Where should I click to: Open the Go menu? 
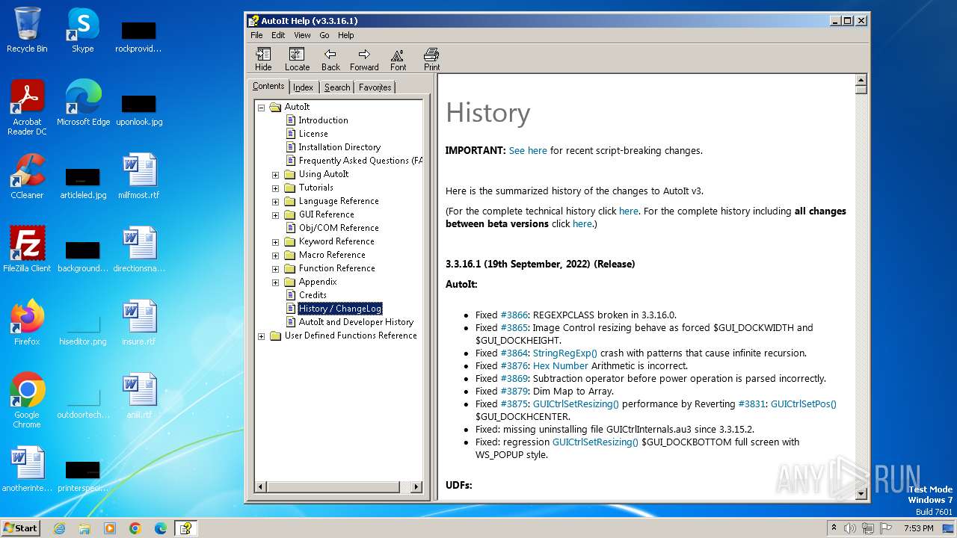[x=324, y=35]
